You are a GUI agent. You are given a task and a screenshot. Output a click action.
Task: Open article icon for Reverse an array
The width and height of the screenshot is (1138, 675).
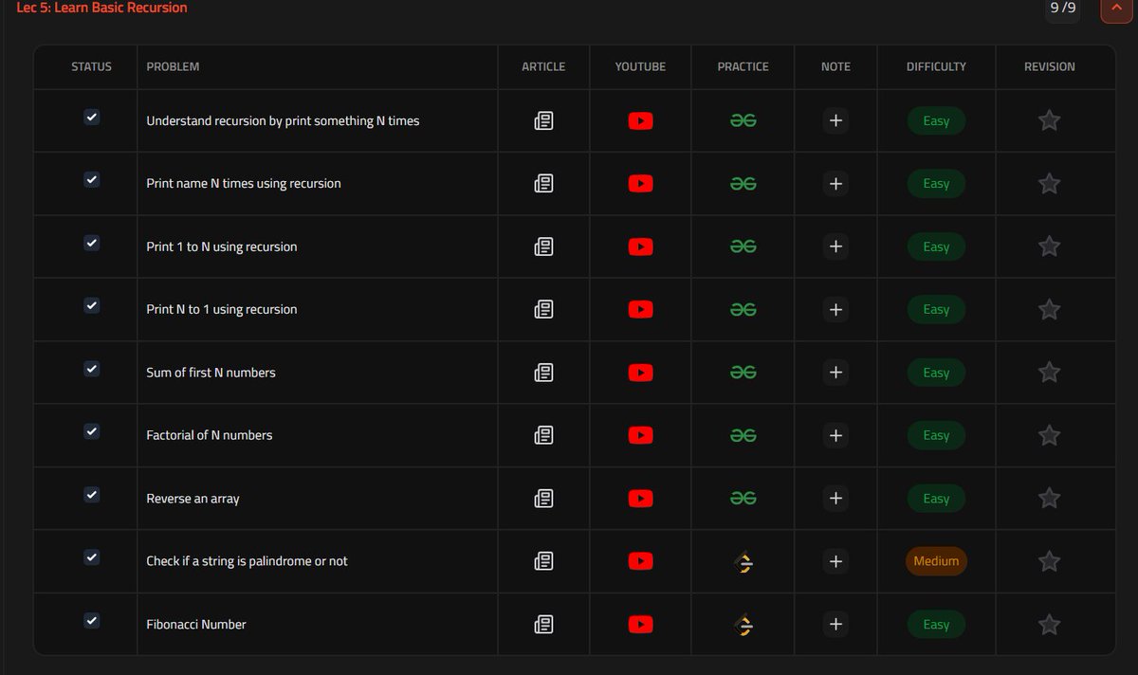(543, 499)
